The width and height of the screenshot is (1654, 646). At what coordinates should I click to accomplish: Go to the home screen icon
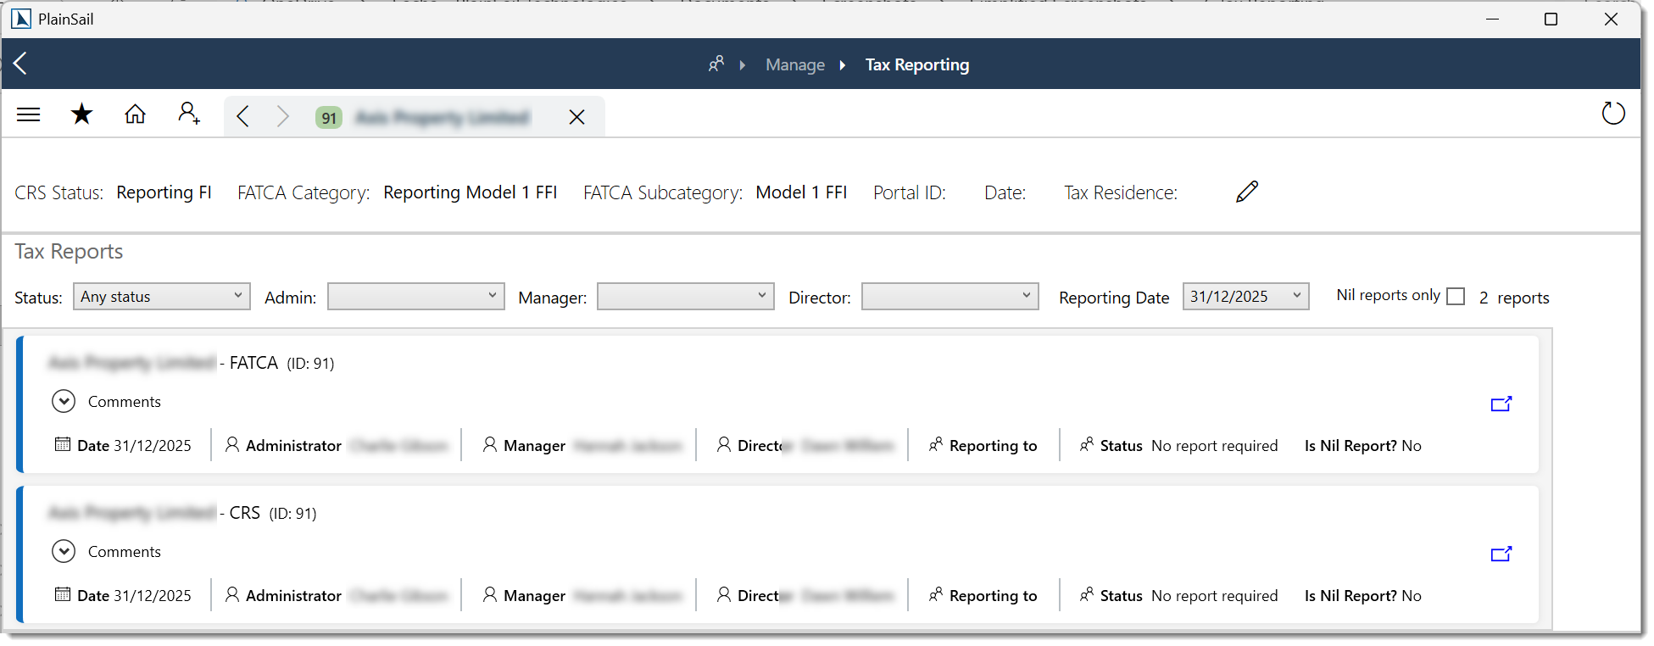pyautogui.click(x=135, y=114)
